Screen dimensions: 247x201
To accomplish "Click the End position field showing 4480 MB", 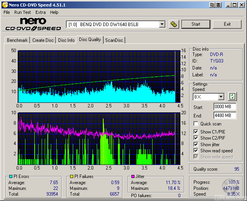I will tap(225, 115).
